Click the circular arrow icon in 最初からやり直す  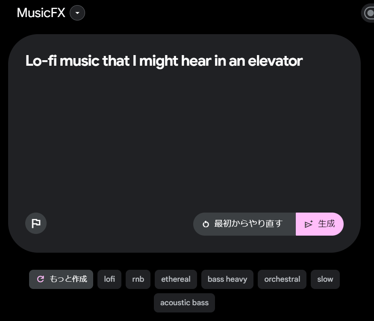206,224
